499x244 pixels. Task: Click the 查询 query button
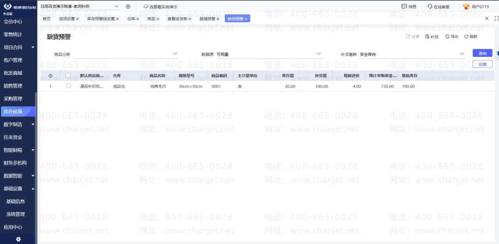tap(482, 53)
